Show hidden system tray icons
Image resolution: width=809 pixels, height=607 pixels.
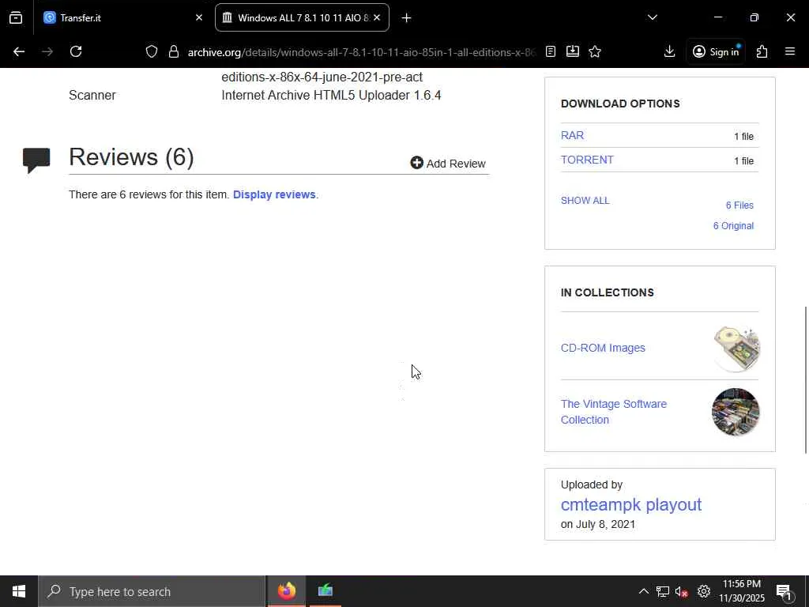pyautogui.click(x=643, y=591)
